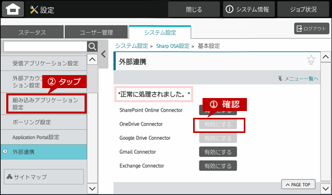Image resolution: width=332 pixels, height=195 pixels.
Task: Enable Gmail Connector
Action: 218,152
